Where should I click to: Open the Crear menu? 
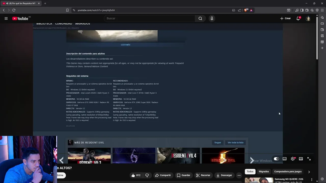point(286,18)
